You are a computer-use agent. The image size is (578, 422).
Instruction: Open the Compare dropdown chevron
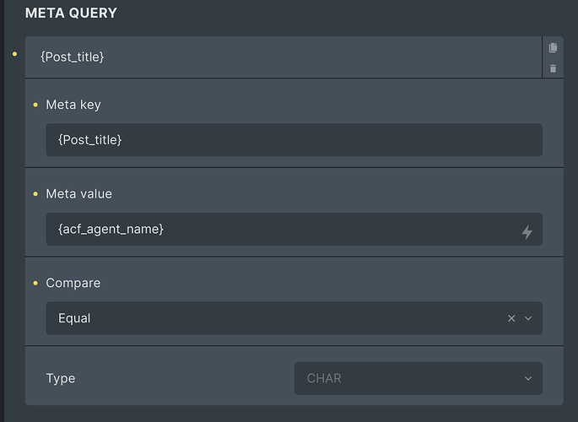click(528, 318)
